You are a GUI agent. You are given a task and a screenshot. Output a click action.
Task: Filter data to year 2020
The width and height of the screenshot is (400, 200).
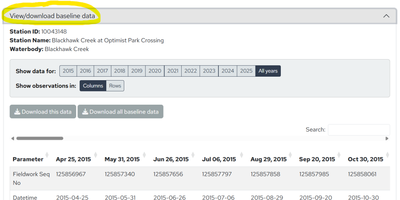pos(155,71)
